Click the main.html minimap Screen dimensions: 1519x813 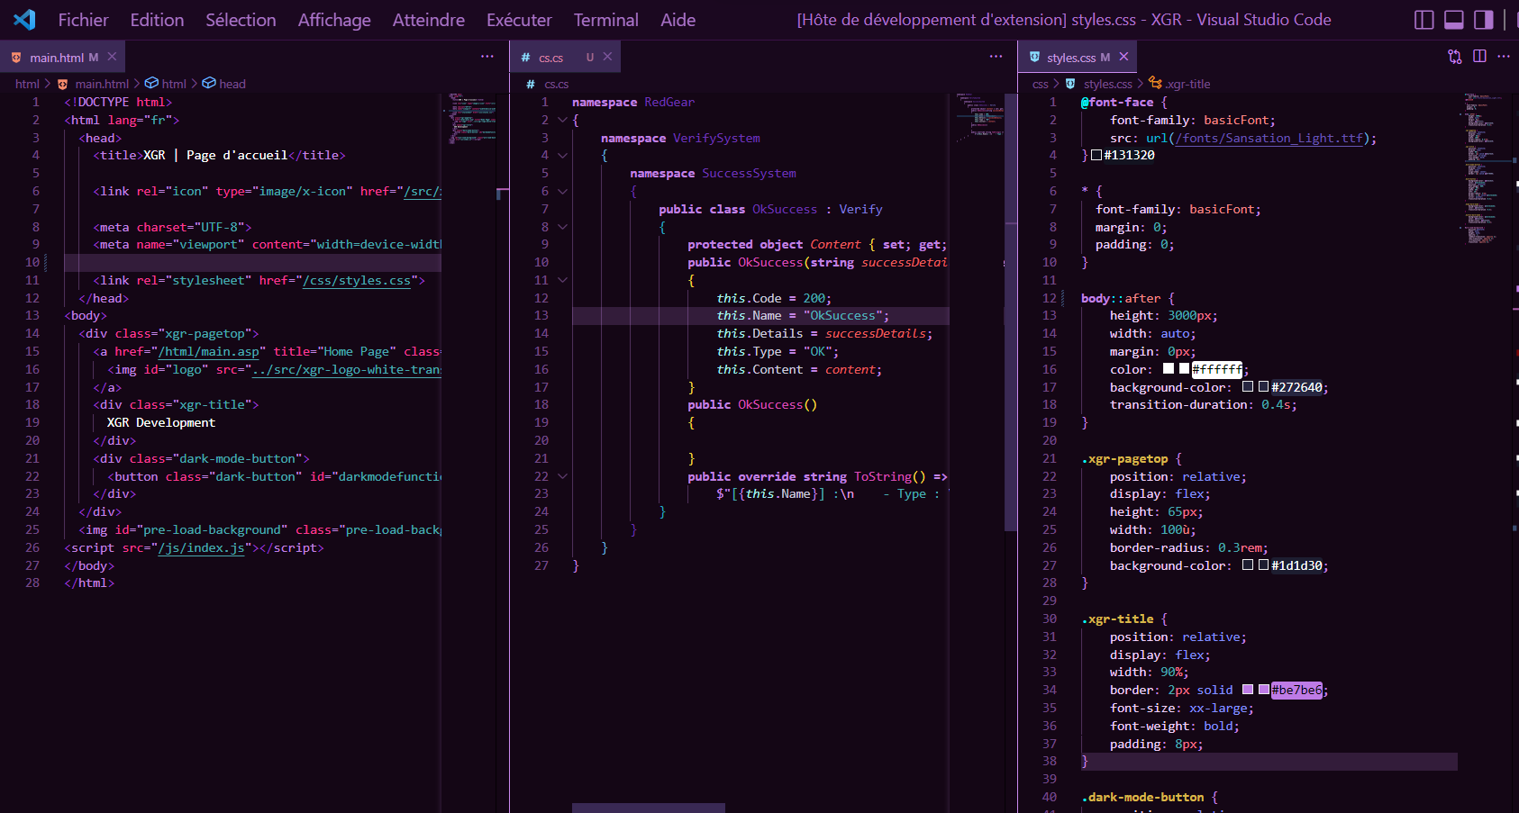click(471, 119)
